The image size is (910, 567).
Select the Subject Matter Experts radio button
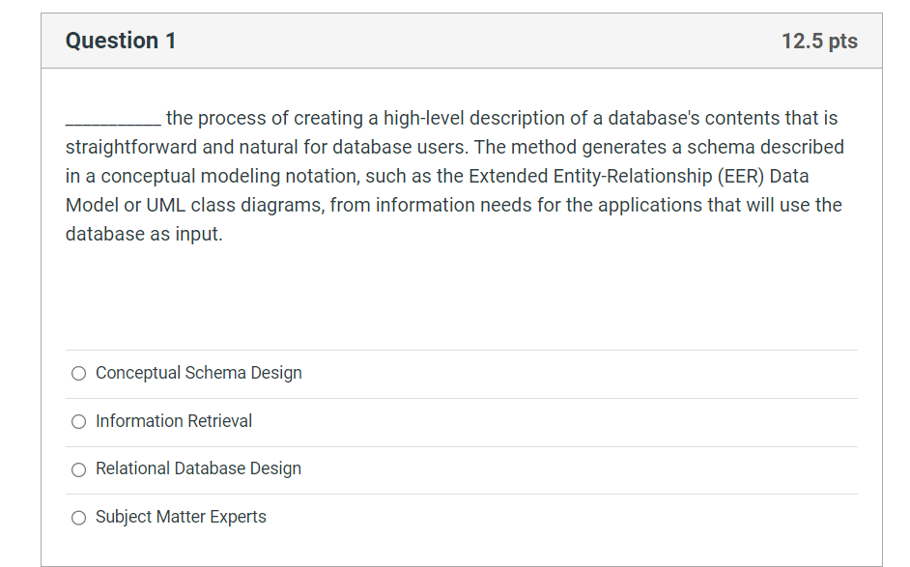coord(78,518)
